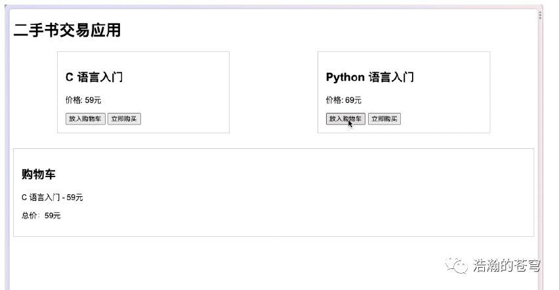Screen dimensions: 559x290
Task: Select the cart item C 语言入门 - 59元
Action: [x=52, y=197]
